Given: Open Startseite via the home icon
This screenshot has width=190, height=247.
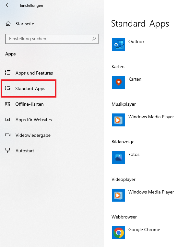Looking at the screenshot, I should (8, 24).
